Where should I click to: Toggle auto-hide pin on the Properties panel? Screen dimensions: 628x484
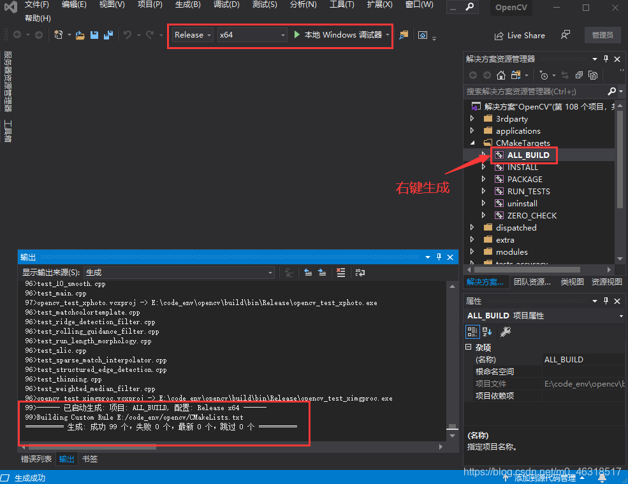pos(606,301)
